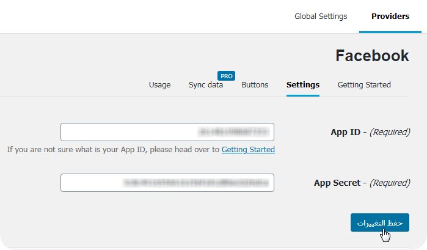Click the blurred App ID value
427x250 pixels.
click(233, 132)
